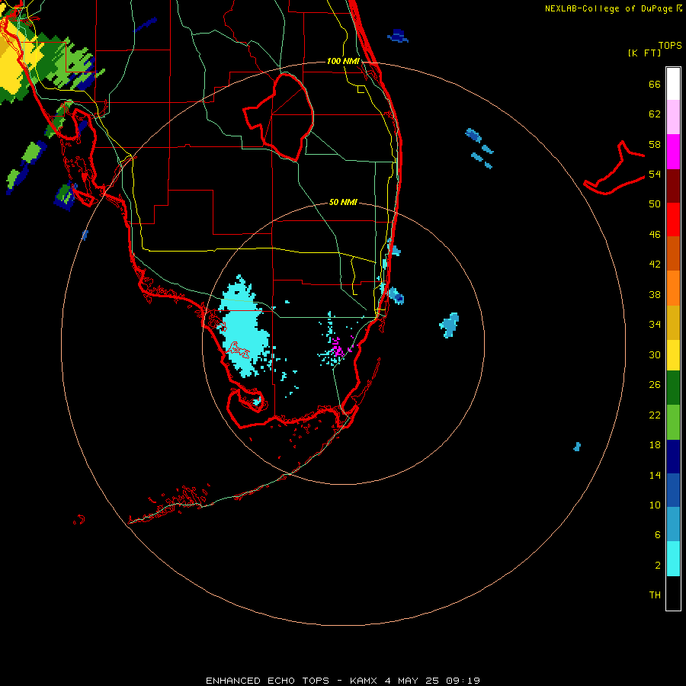This screenshot has height=686, width=686.
Task: Click the dark green legend swatch
Action: tap(673, 388)
